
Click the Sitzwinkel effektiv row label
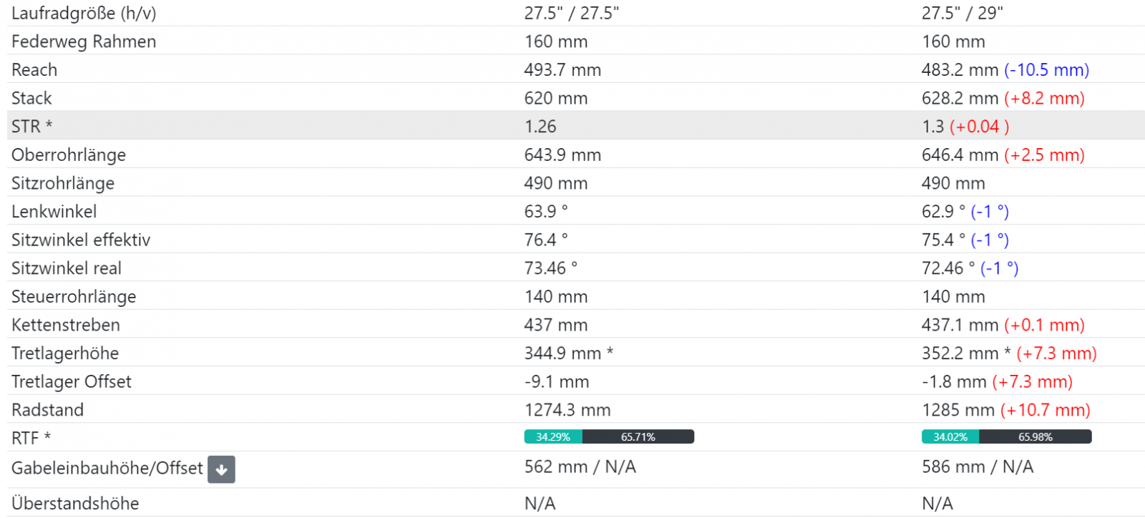(x=81, y=240)
